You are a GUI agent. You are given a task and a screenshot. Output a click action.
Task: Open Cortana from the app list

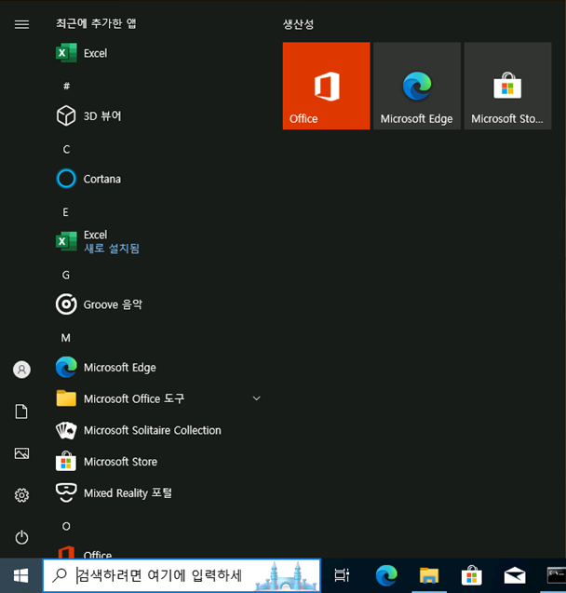tap(158, 179)
